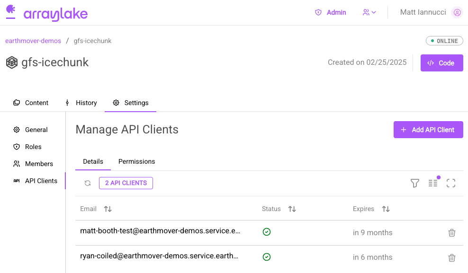Sort table by Email column
468x273 pixels.
[108, 209]
